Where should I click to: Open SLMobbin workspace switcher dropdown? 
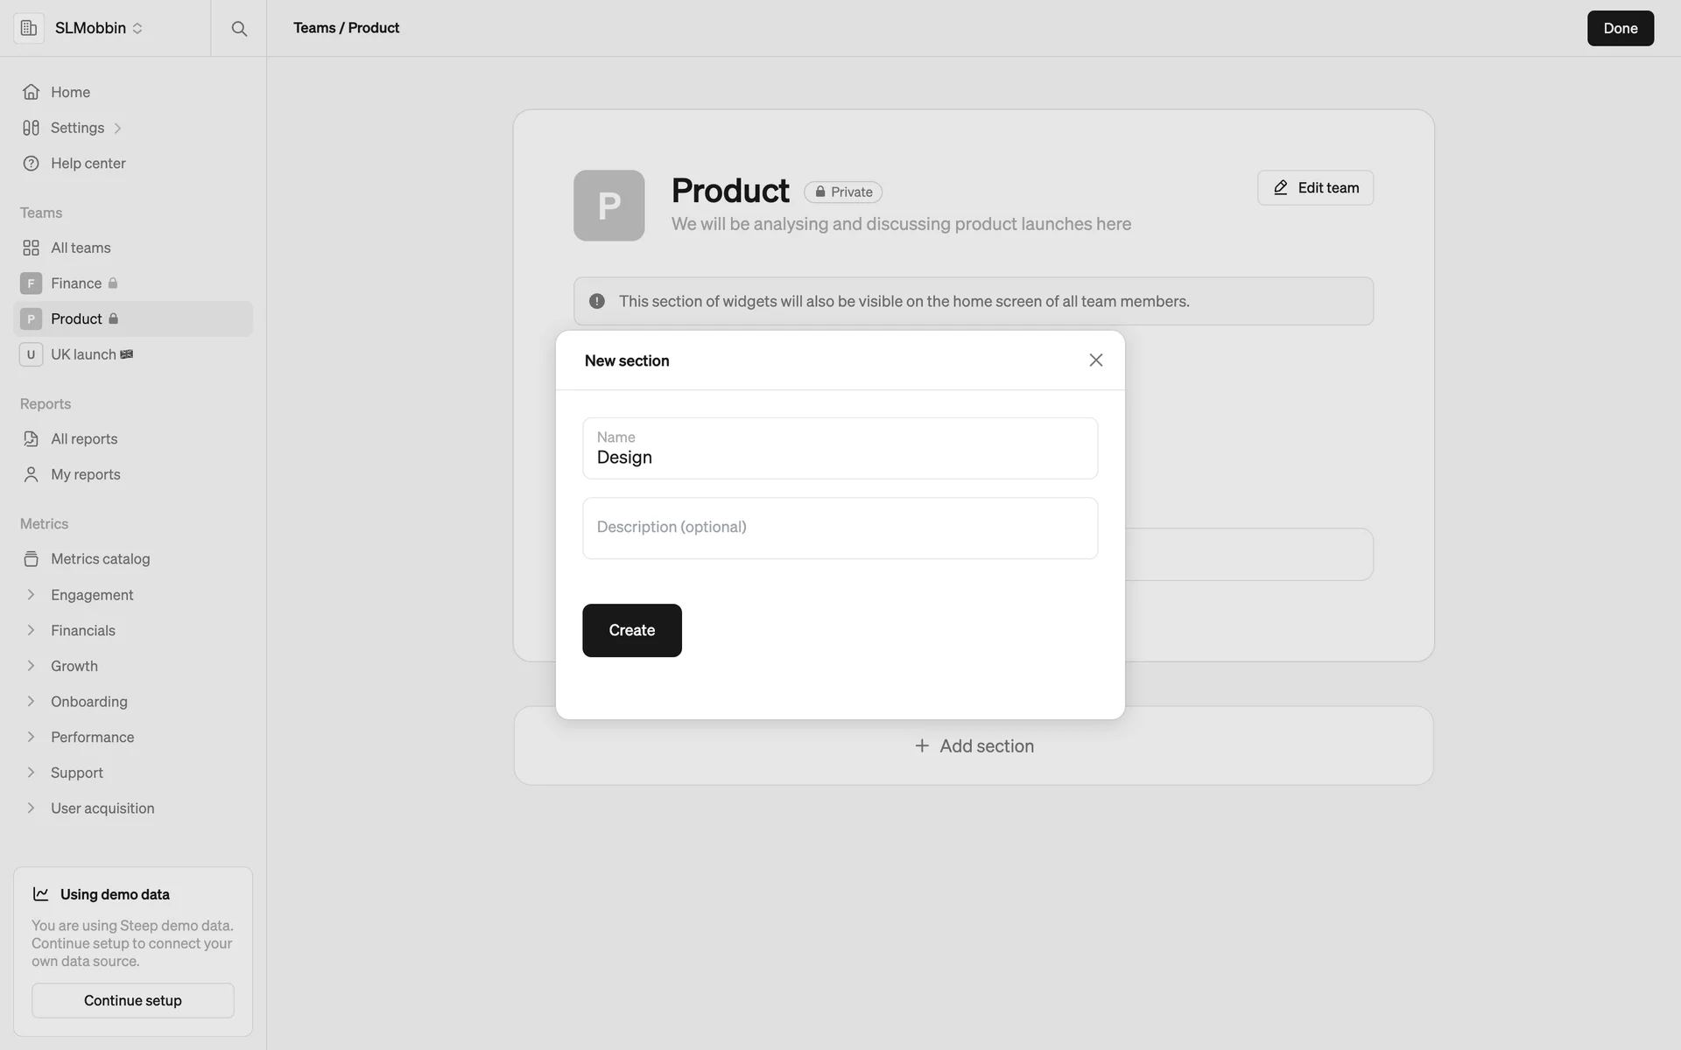[x=98, y=28]
